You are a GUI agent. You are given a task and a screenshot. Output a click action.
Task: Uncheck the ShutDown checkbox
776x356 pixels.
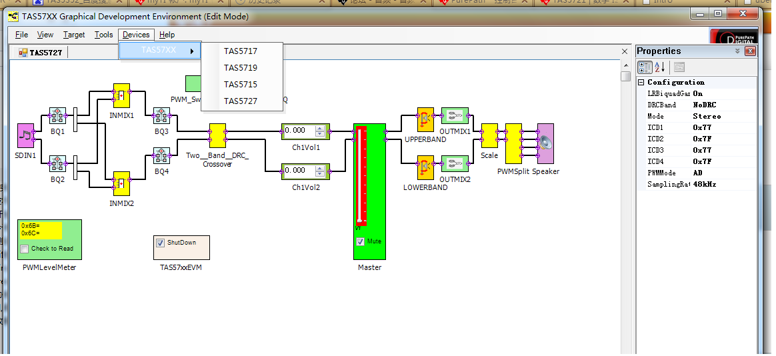pos(161,243)
